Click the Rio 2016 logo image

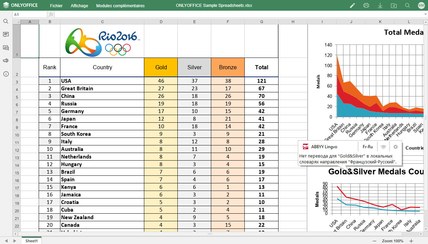[103, 42]
